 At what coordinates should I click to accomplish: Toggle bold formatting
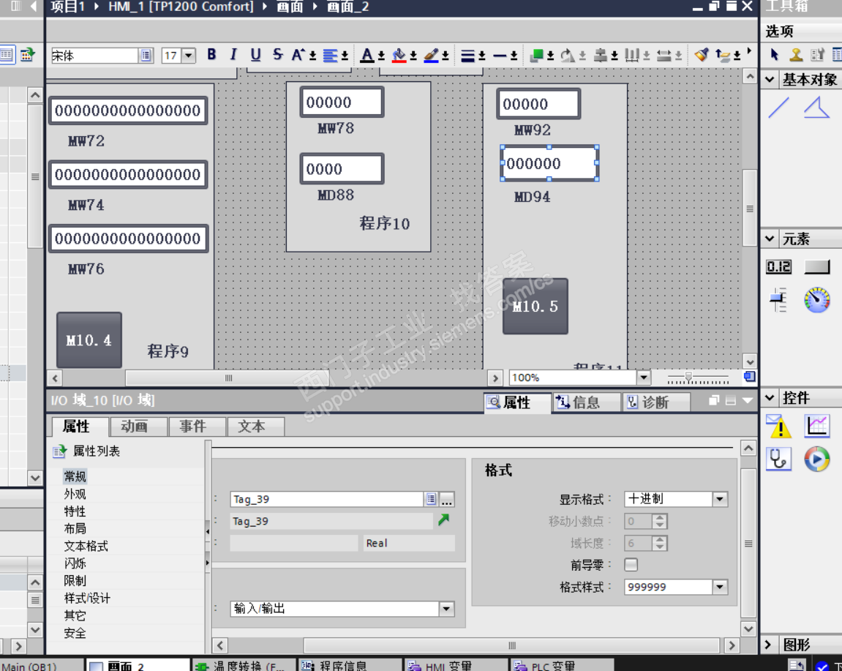pos(211,55)
